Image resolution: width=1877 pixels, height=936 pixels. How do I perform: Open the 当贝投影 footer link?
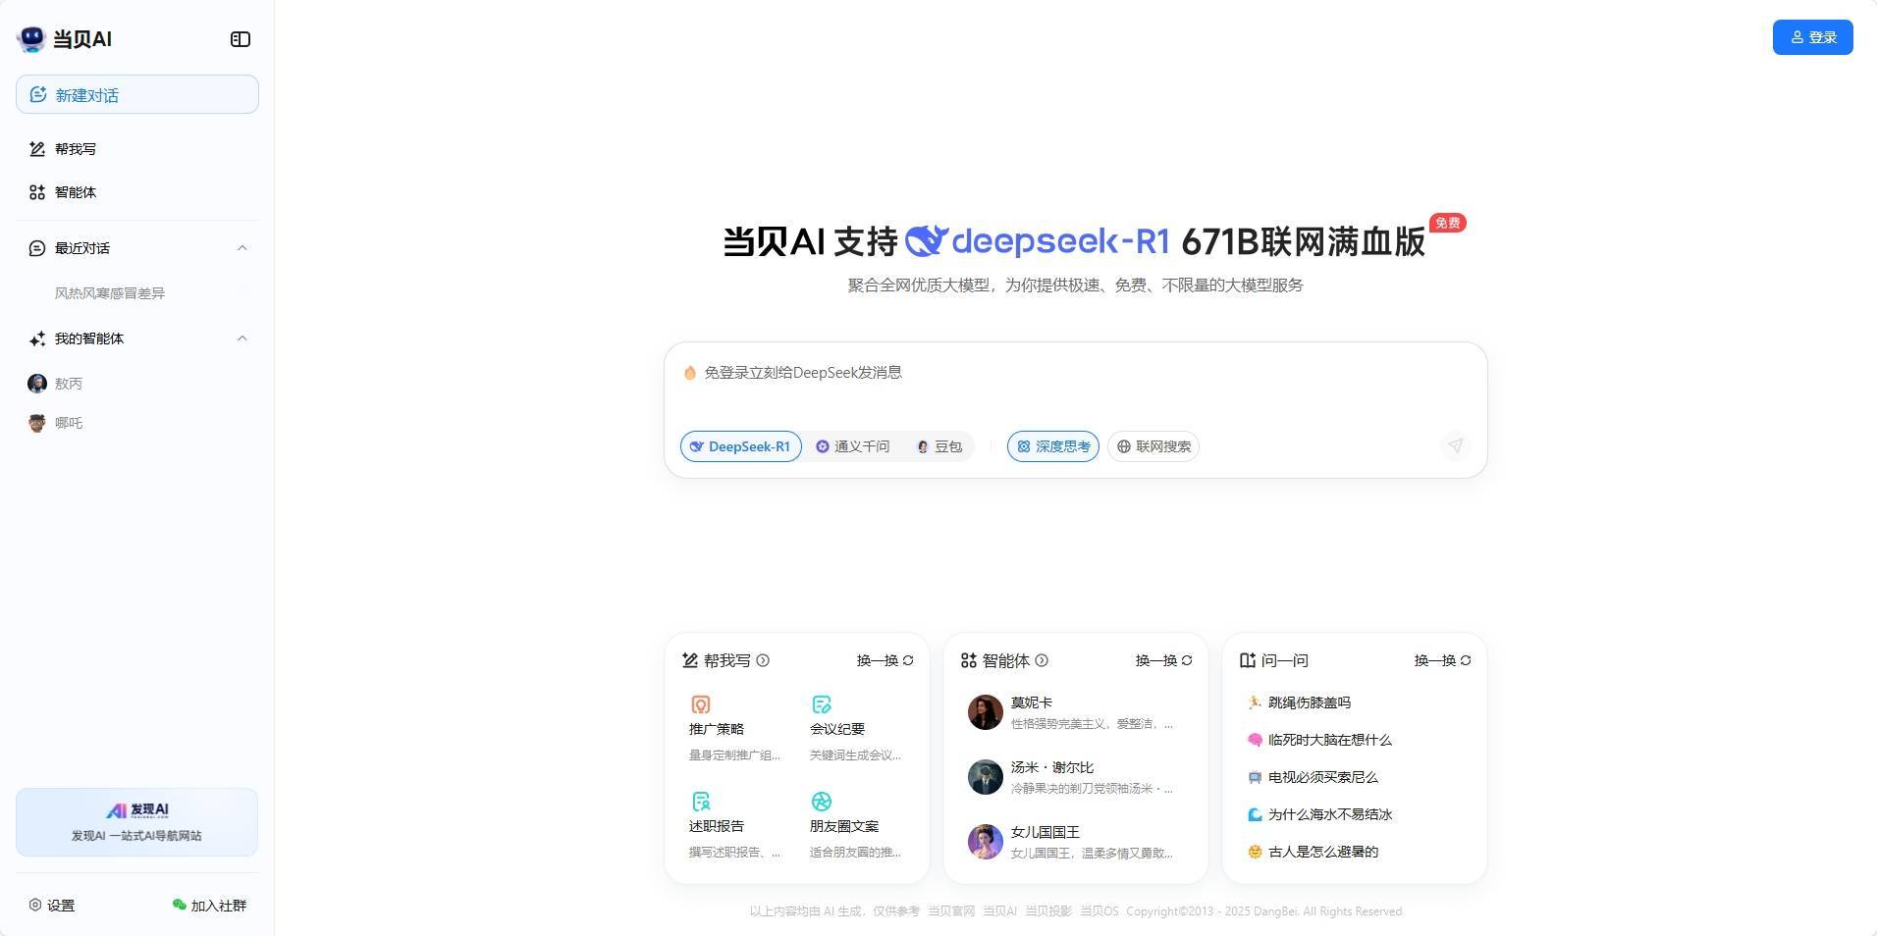tap(1048, 911)
